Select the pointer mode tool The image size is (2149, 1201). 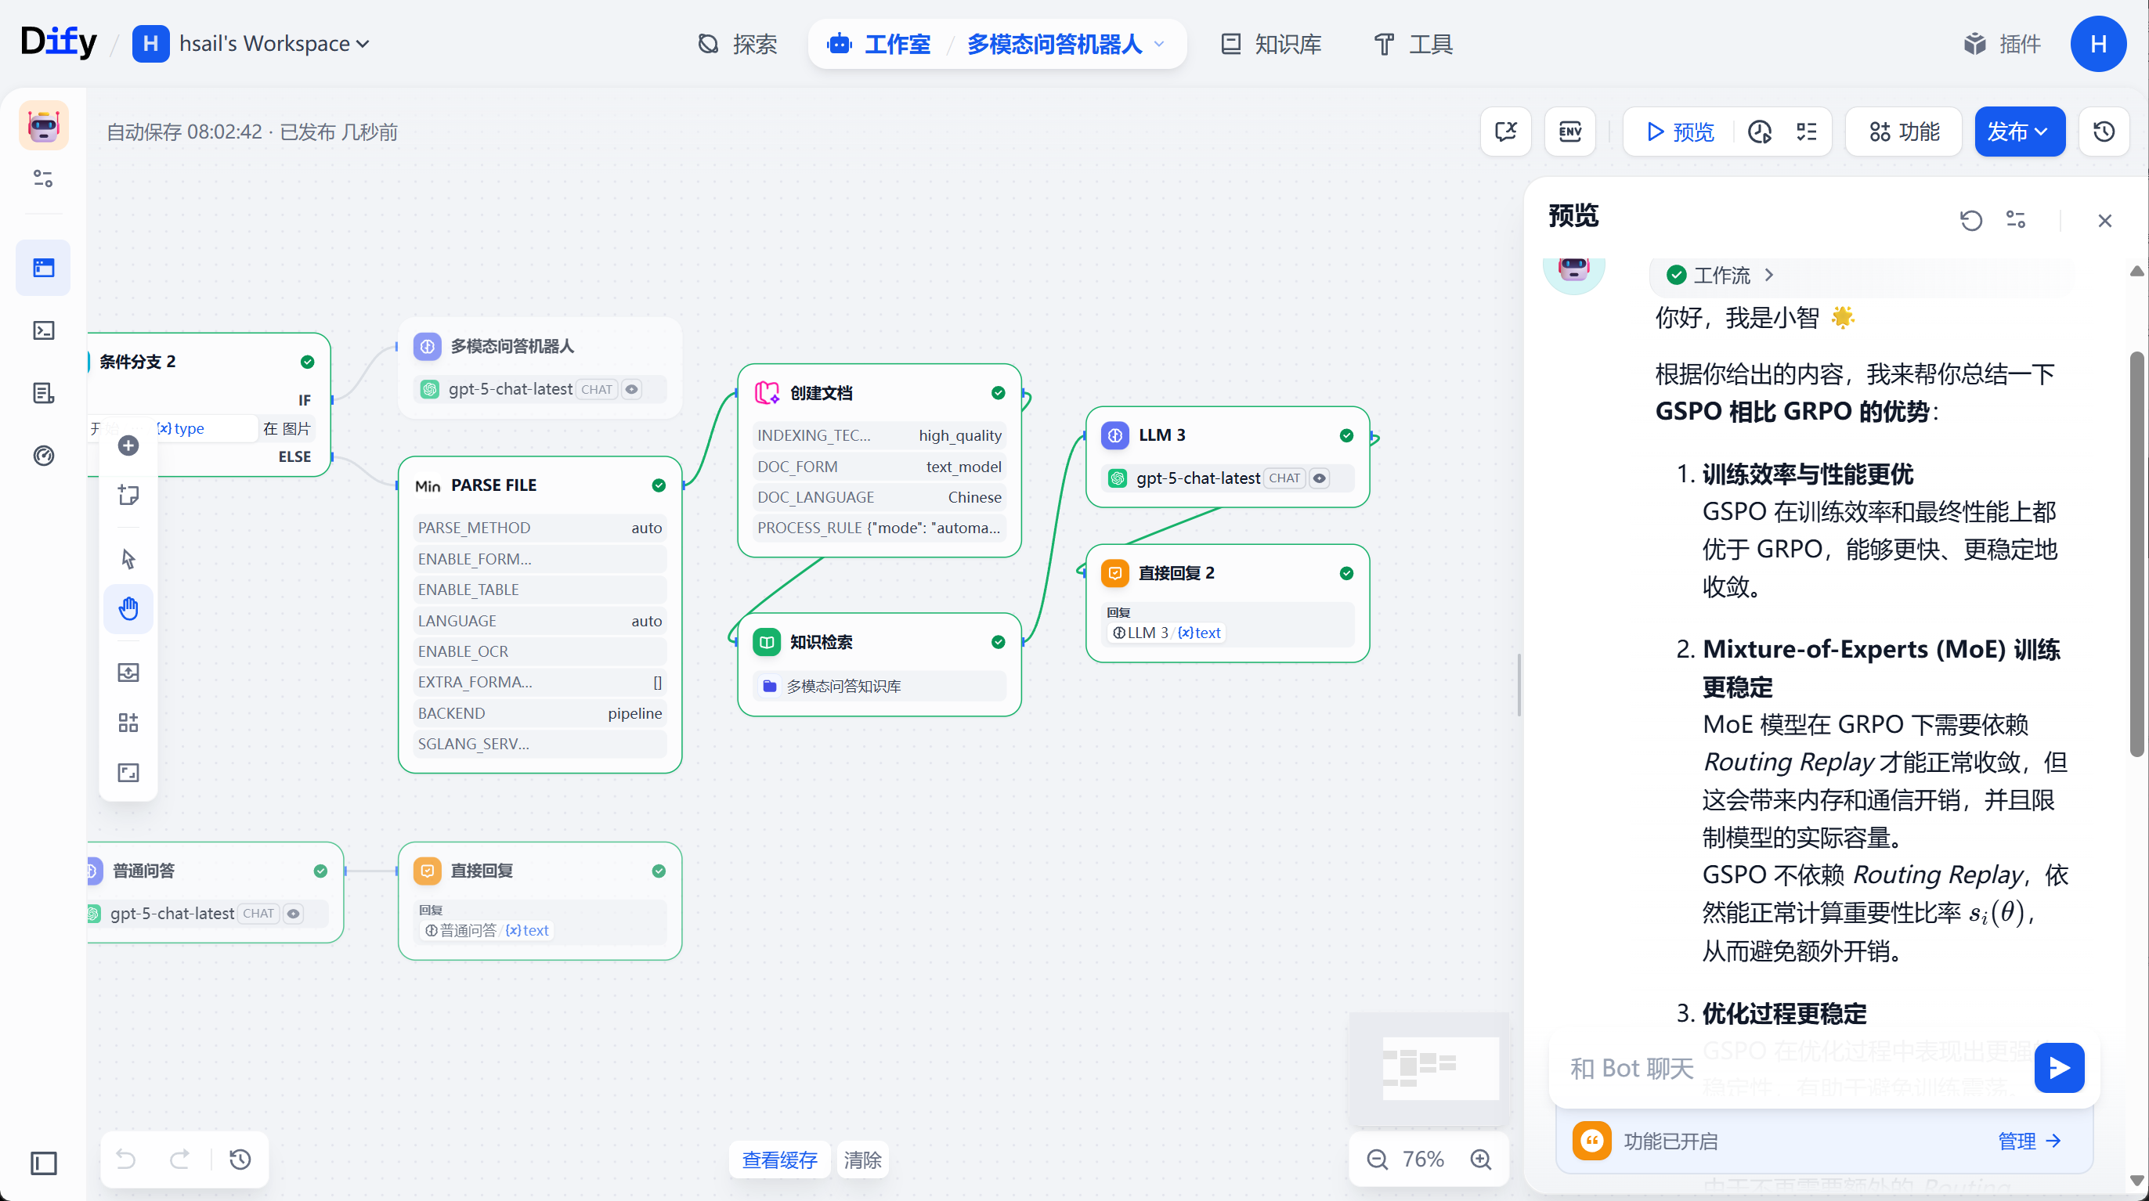coord(128,558)
